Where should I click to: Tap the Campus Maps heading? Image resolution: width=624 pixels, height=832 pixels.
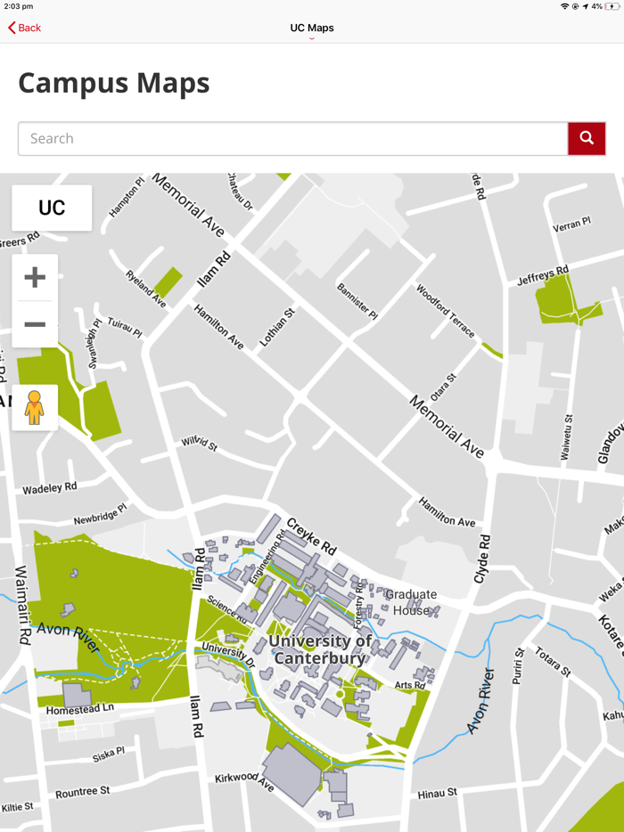(x=112, y=83)
